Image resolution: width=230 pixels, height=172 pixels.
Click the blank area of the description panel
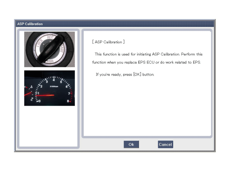click(146, 108)
